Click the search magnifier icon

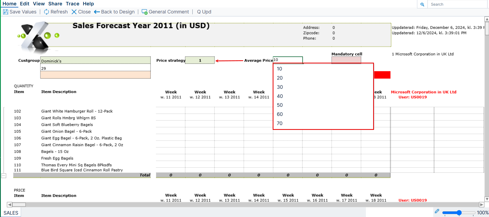tap(422, 4)
